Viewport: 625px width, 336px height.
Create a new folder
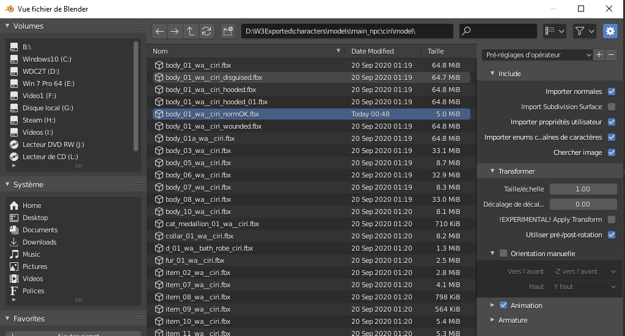(x=228, y=31)
